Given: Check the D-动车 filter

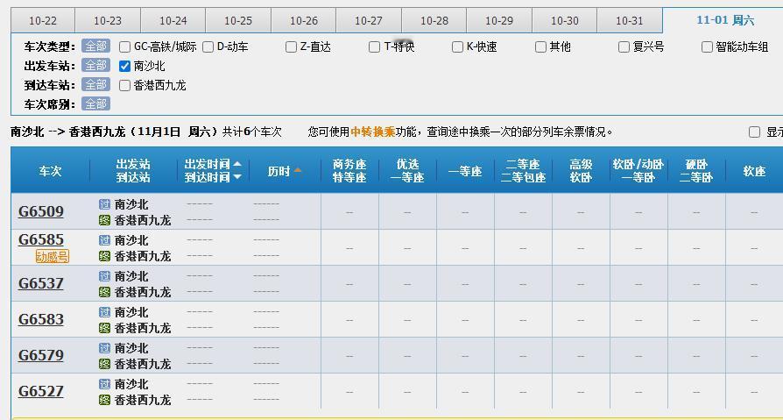Looking at the screenshot, I should pos(208,47).
